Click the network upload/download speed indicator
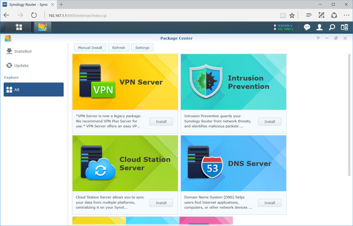The image size is (353, 226). pos(283,27)
